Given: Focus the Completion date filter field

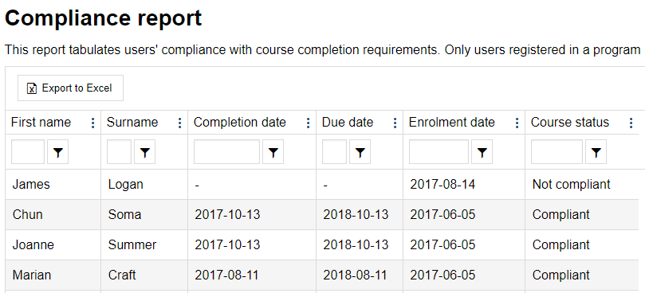Looking at the screenshot, I should (x=226, y=152).
